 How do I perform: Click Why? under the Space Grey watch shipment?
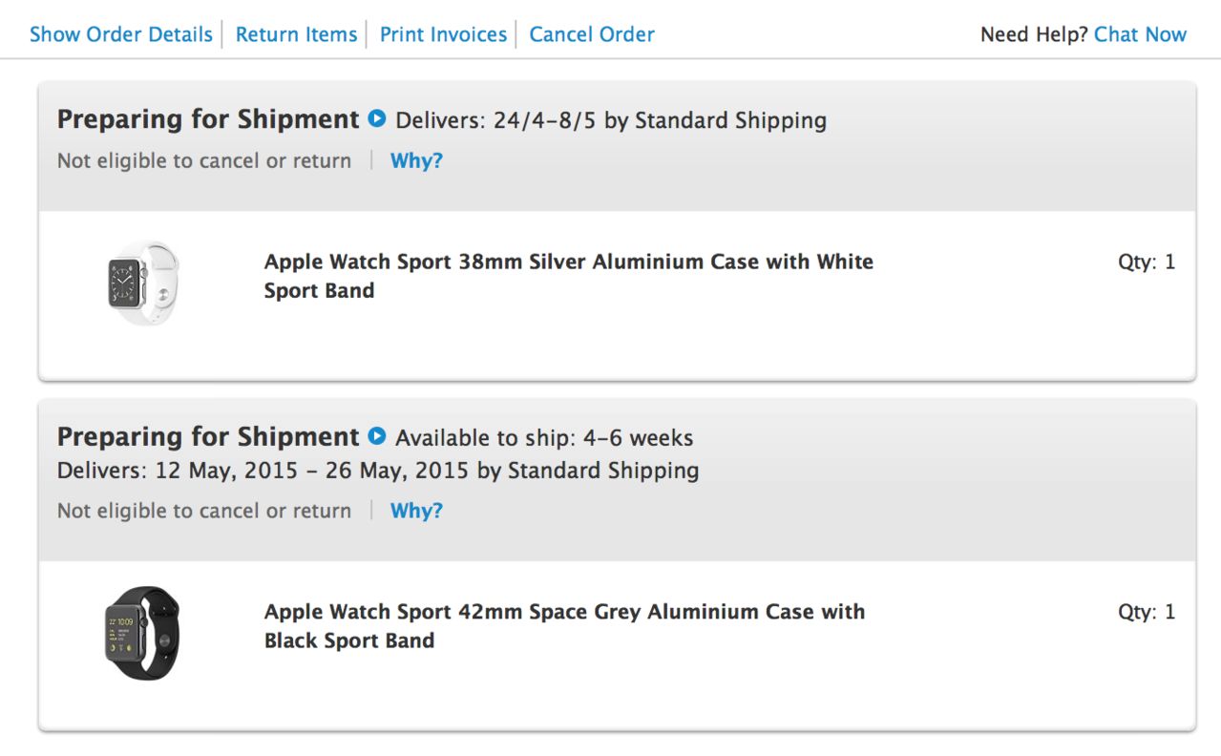pos(416,511)
